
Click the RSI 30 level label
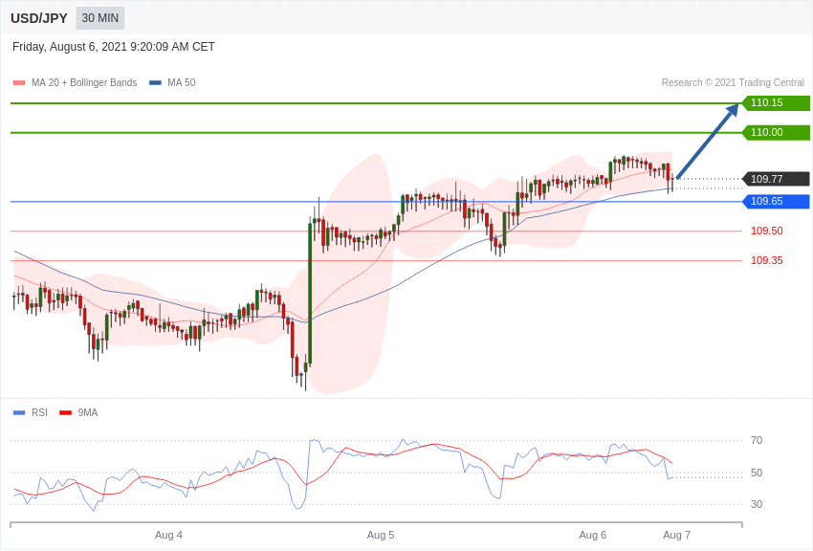pyautogui.click(x=757, y=504)
